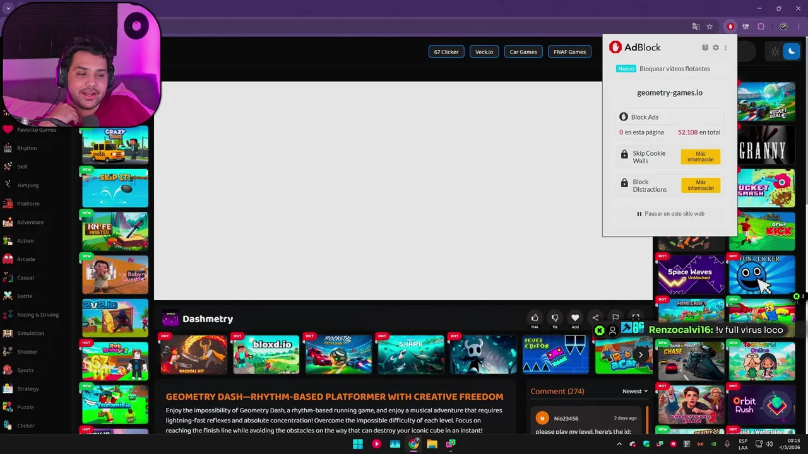Screen dimensions: 808x454
Task: Click the taskbar volume icon
Action: pos(768,444)
